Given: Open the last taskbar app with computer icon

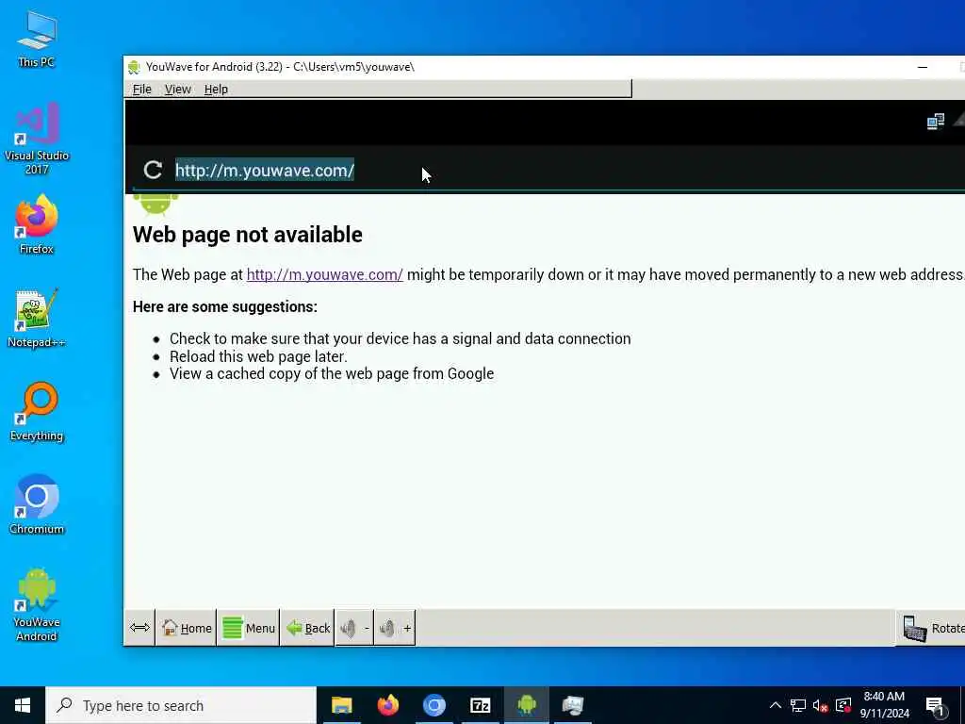Looking at the screenshot, I should click(x=572, y=705).
